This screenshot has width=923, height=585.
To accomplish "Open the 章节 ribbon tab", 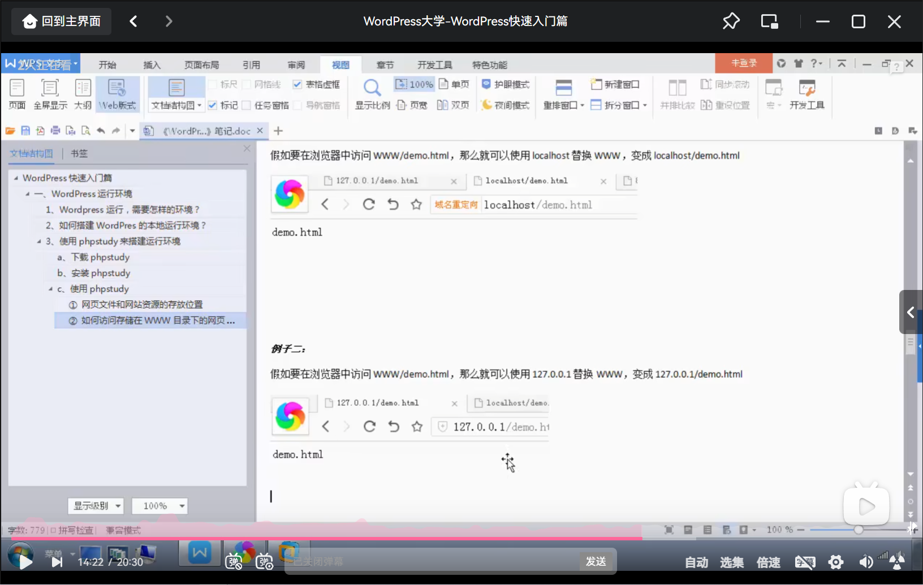I will pos(385,65).
